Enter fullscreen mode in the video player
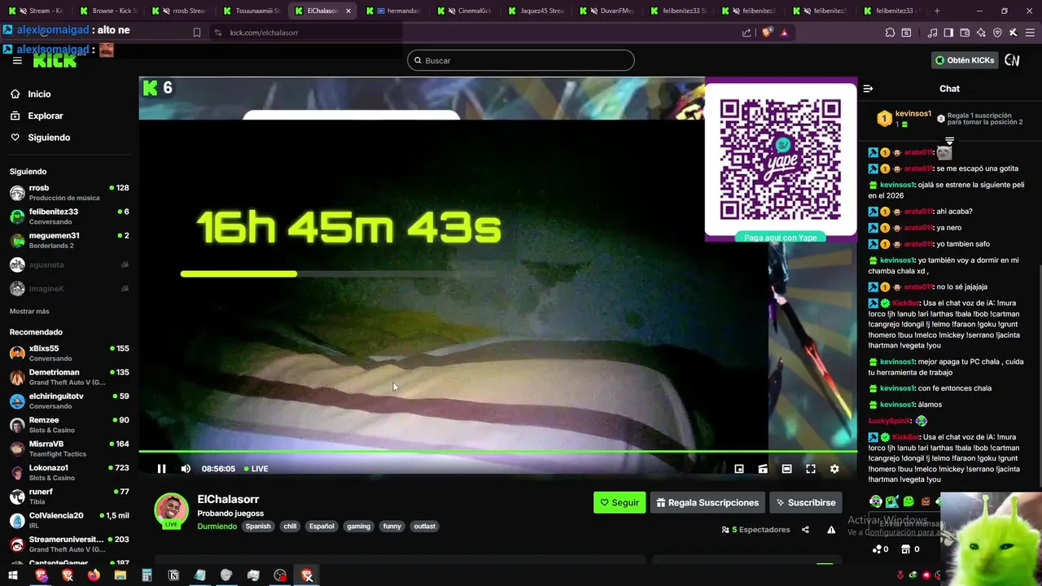 point(811,469)
